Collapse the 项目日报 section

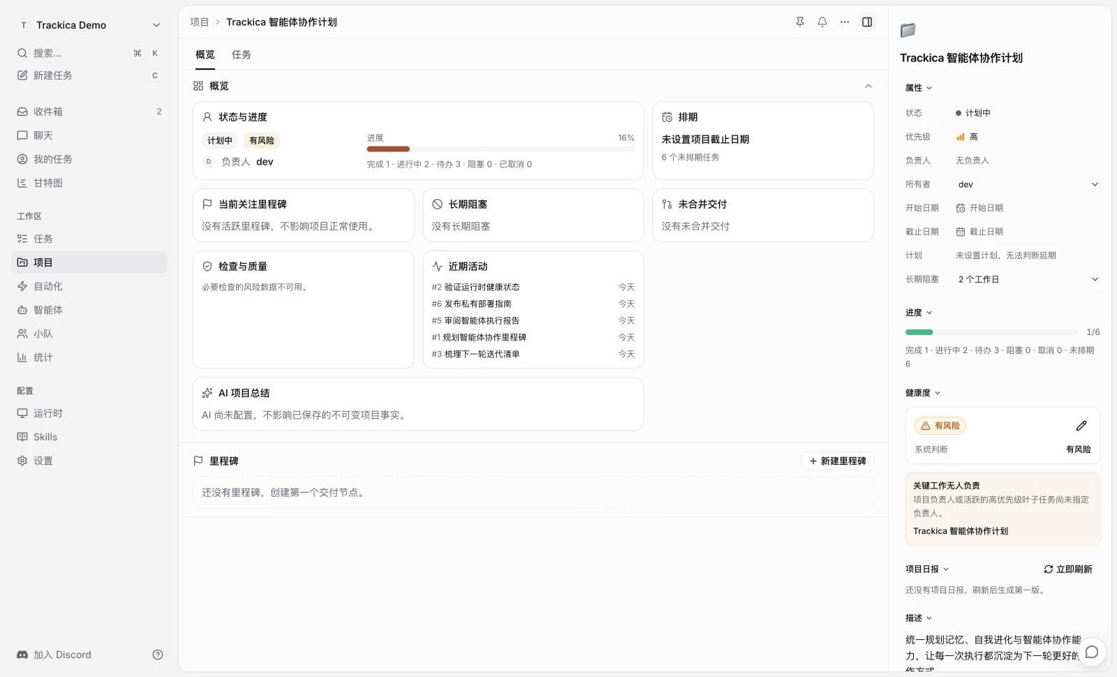click(927, 570)
